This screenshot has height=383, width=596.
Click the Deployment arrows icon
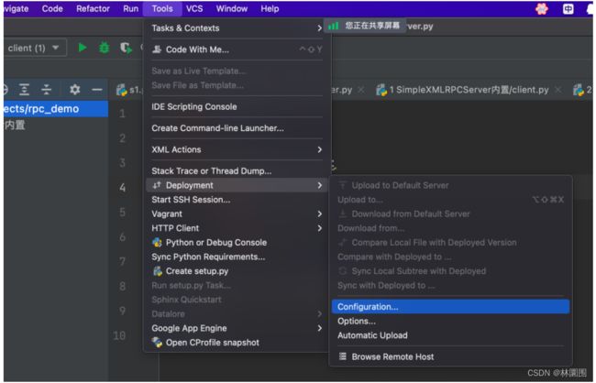pos(157,185)
